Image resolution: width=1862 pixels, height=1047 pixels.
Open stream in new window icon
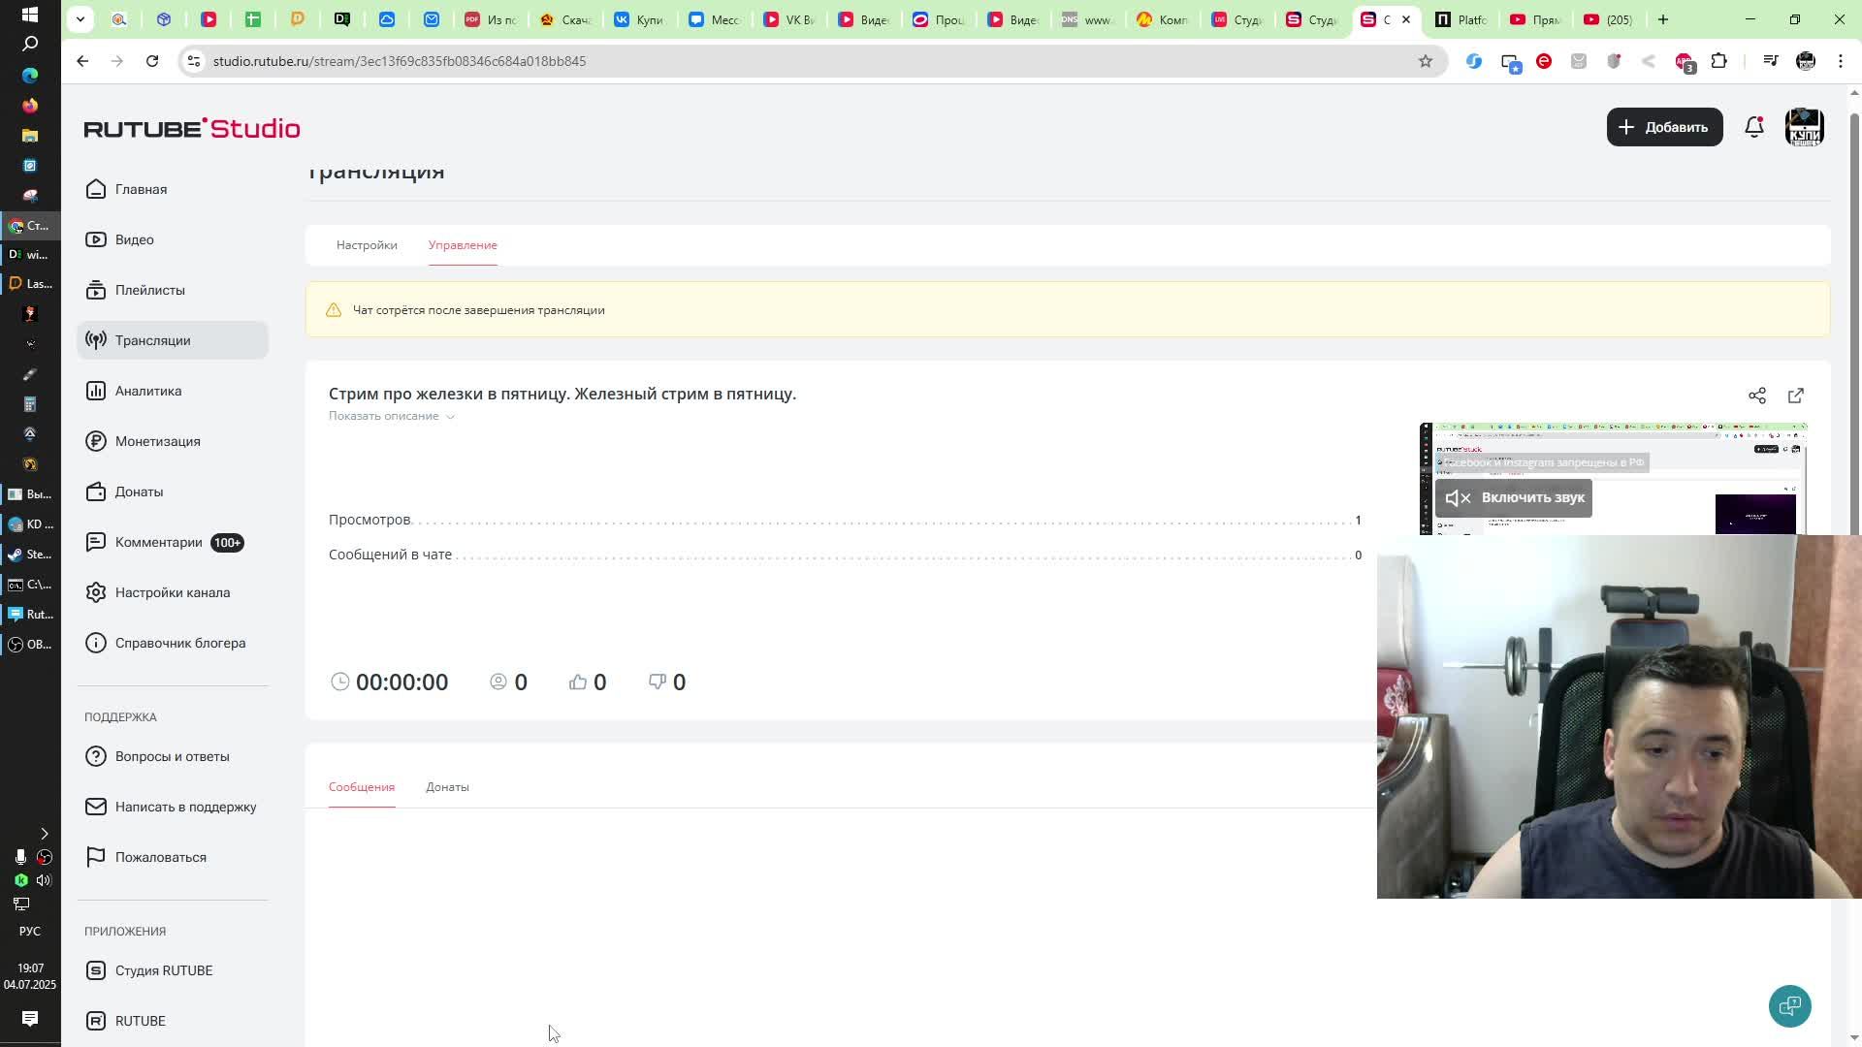tap(1795, 396)
